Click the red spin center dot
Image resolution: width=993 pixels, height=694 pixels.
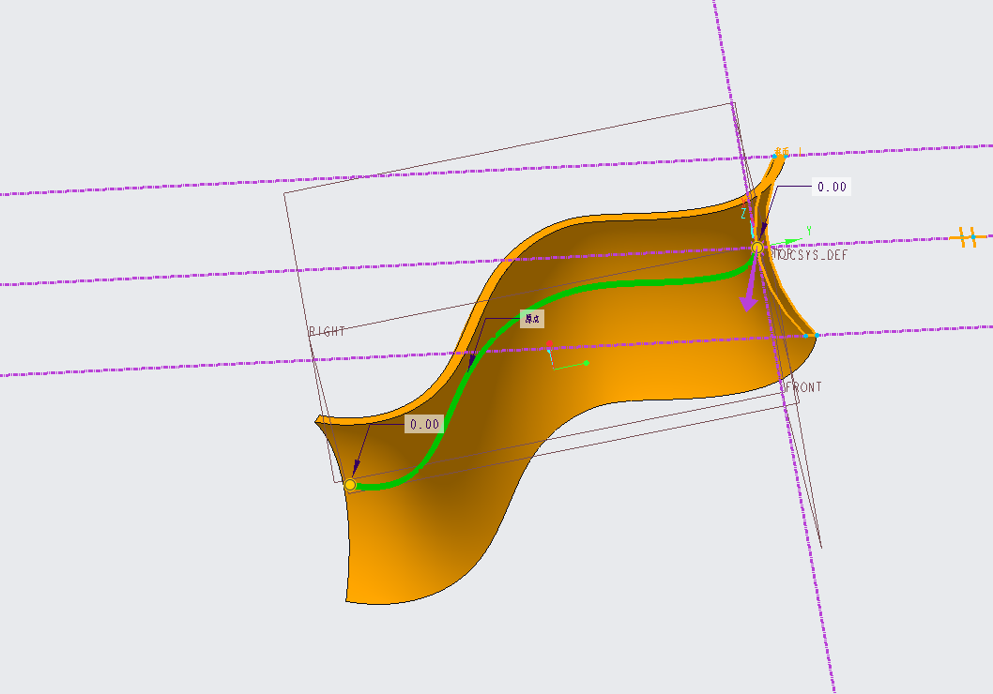(x=549, y=344)
